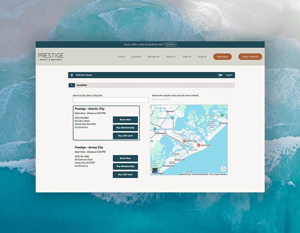Click the Brigantine Golf Links map marker
The image size is (300, 233).
point(222,116)
